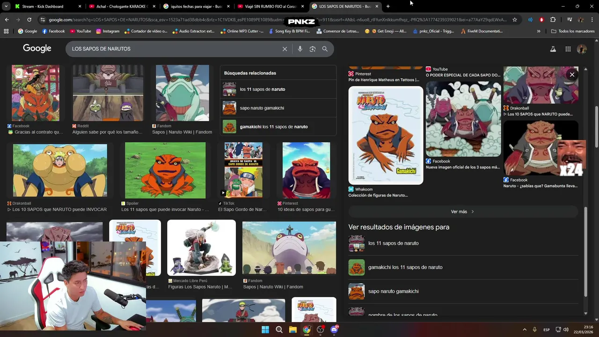
Task: Open Google account profile avatar
Action: pyautogui.click(x=582, y=49)
